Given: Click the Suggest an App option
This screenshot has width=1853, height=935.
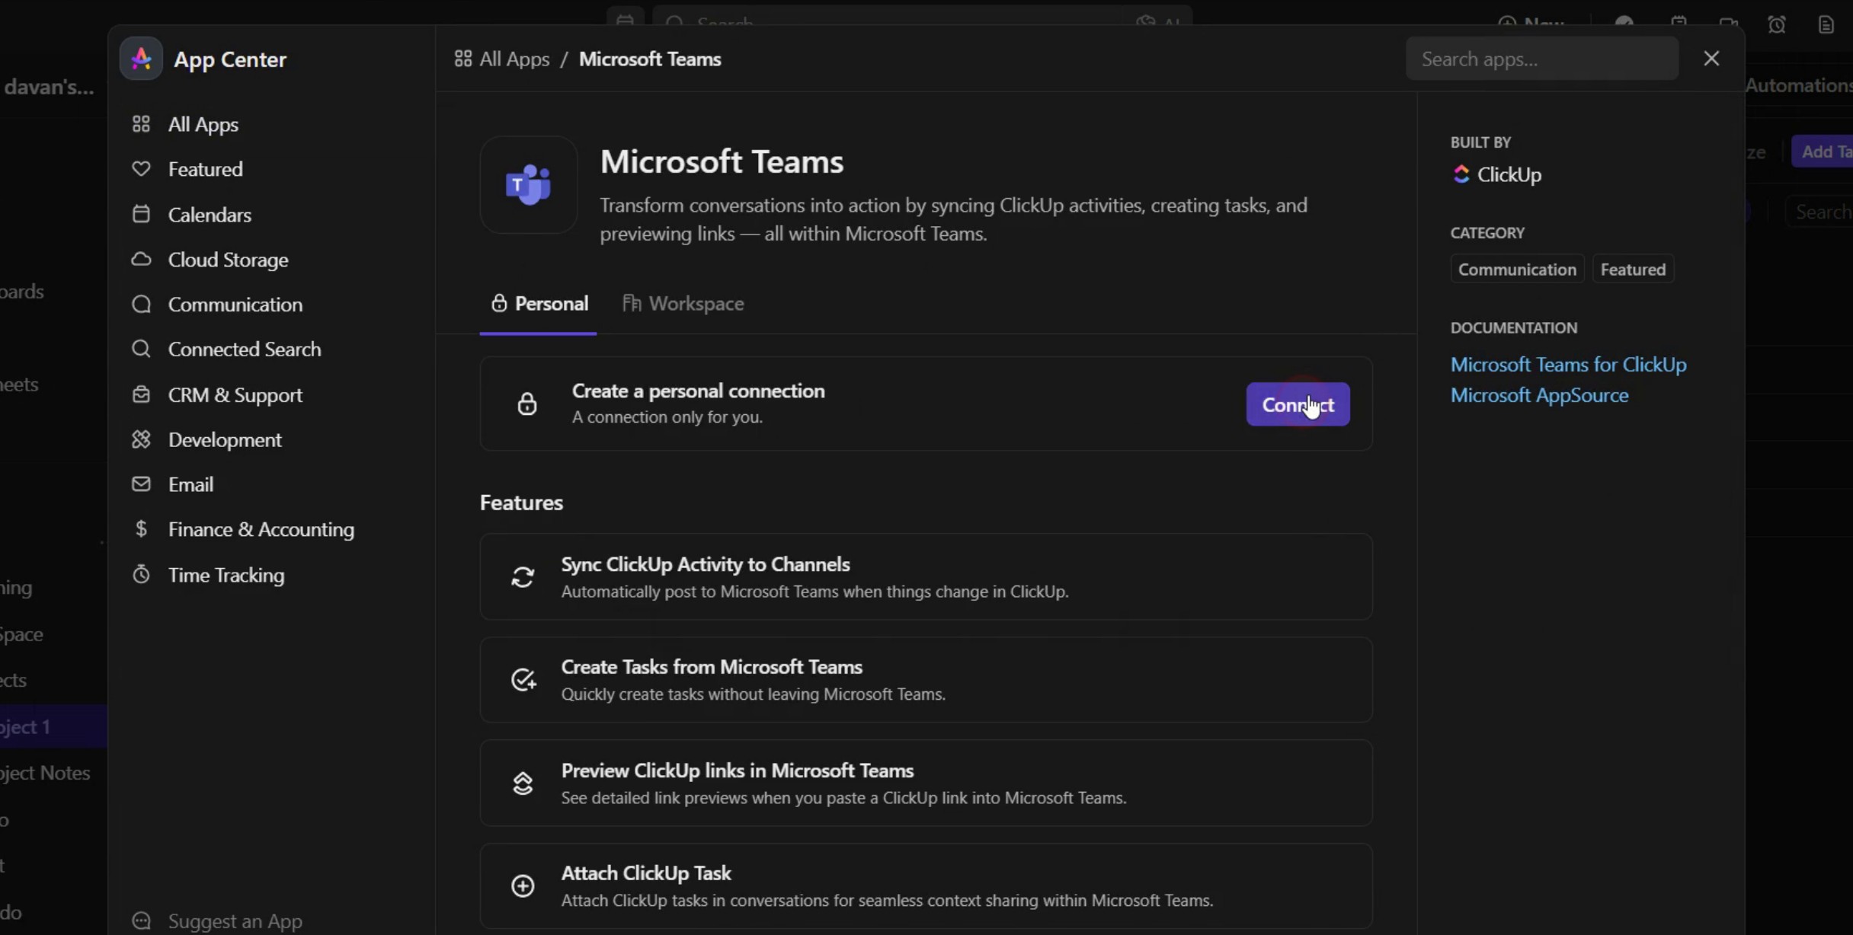Looking at the screenshot, I should (x=234, y=921).
